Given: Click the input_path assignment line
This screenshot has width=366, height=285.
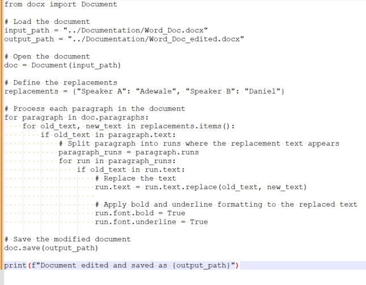Looking at the screenshot, I should click(106, 31).
